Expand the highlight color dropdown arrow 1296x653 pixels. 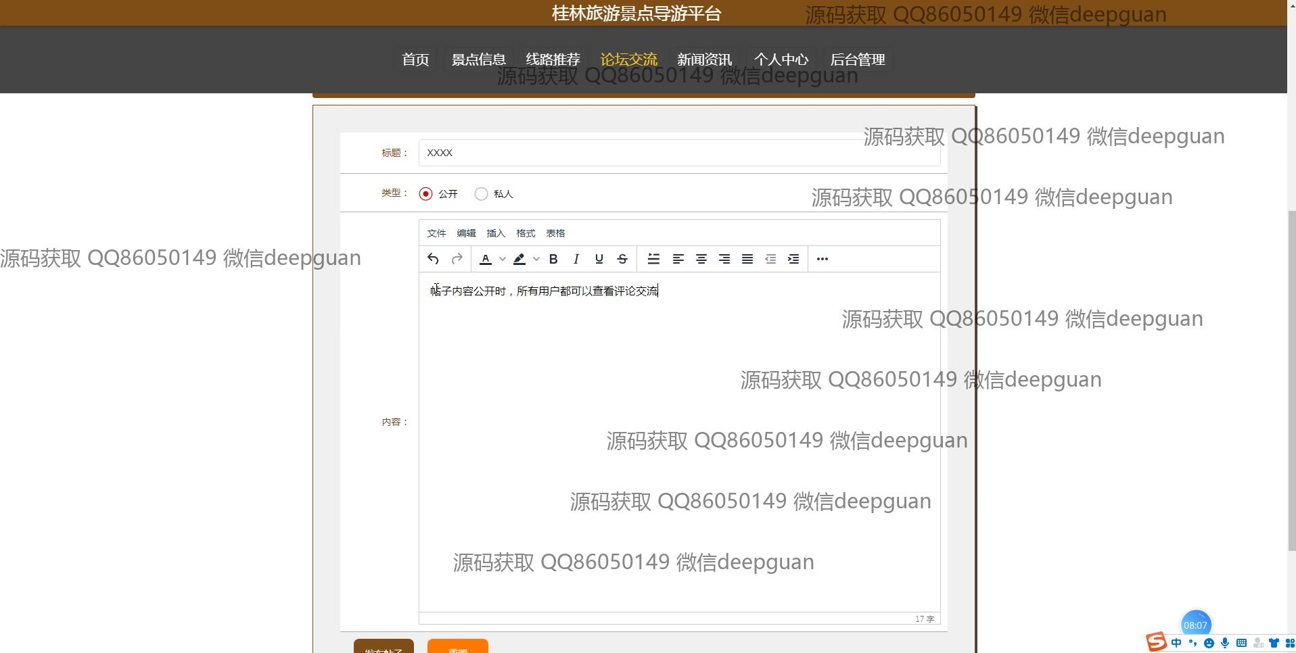tap(536, 259)
